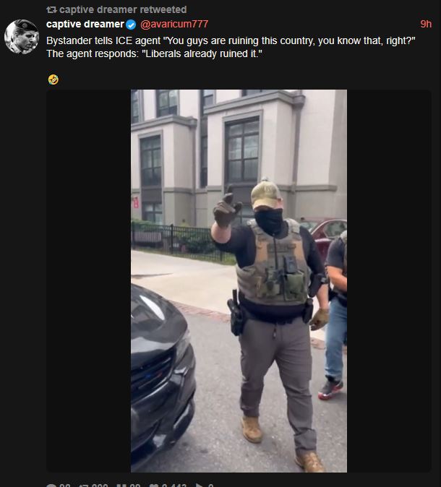Screen dimensions: 441x487
Task: Click the 'captive dreamer' display name
Action: [85, 25]
